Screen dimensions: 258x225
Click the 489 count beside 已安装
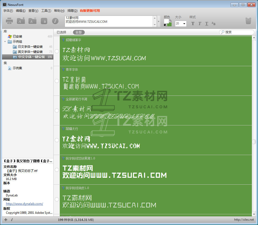(50, 36)
